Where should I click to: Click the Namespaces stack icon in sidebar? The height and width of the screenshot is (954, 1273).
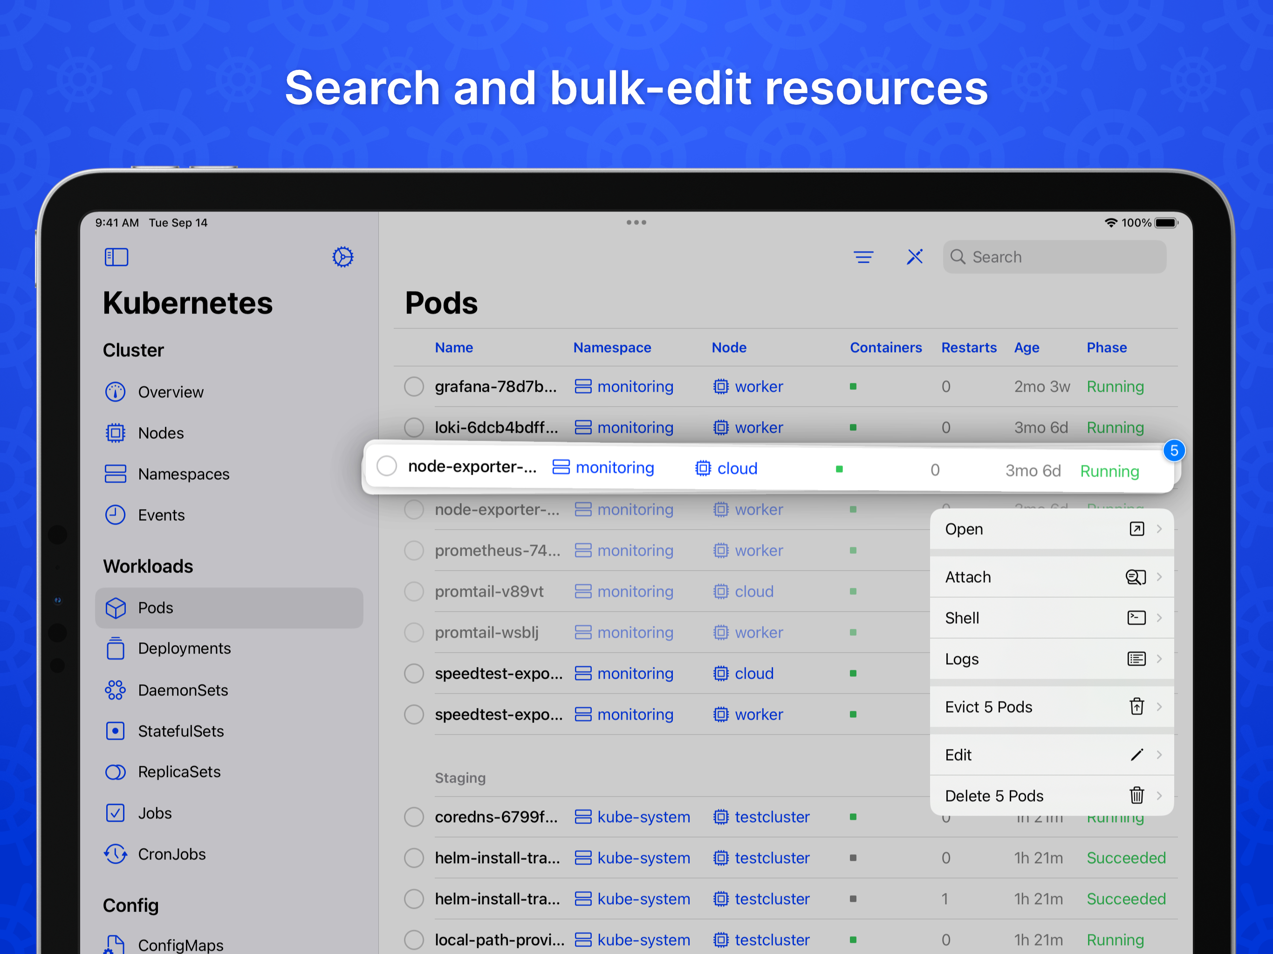[x=115, y=474]
